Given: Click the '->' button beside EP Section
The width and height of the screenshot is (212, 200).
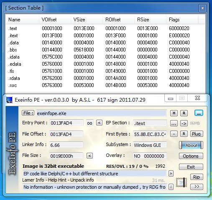Looking at the screenshot, I should (x=184, y=123).
